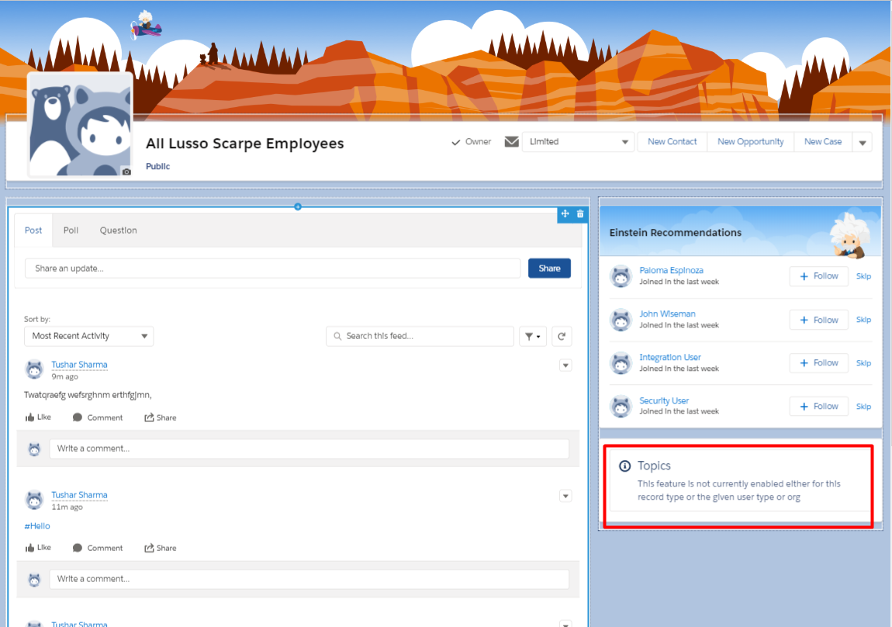892x627 pixels.
Task: Click Comment on the #Hello post
Action: tap(98, 548)
